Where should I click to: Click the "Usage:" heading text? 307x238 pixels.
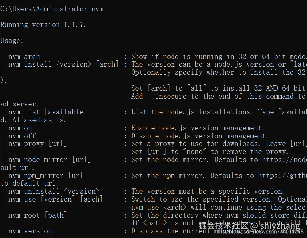pyautogui.click(x=12, y=41)
